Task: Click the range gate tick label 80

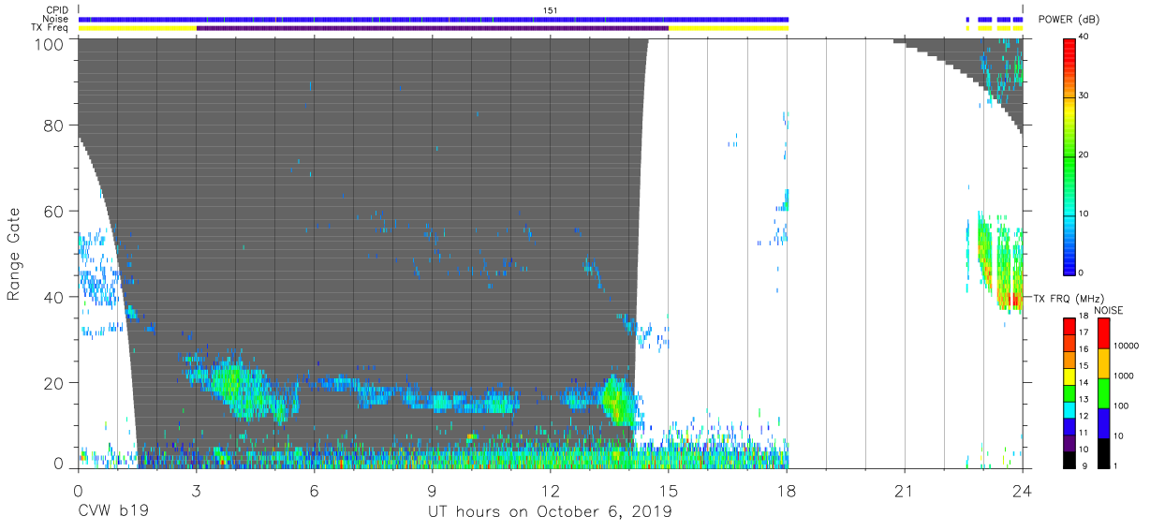Action: [x=54, y=125]
